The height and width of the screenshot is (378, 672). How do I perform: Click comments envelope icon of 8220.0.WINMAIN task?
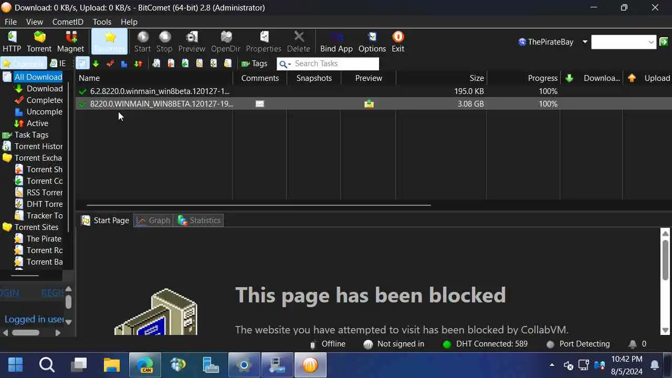[259, 104]
